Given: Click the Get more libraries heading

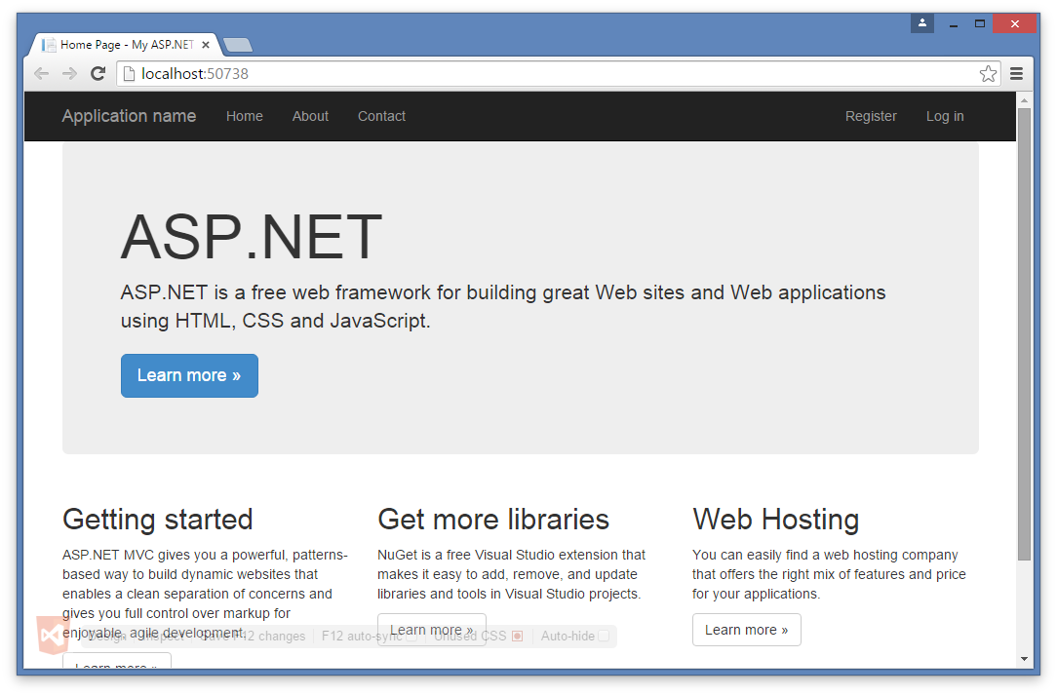Looking at the screenshot, I should 493,520.
